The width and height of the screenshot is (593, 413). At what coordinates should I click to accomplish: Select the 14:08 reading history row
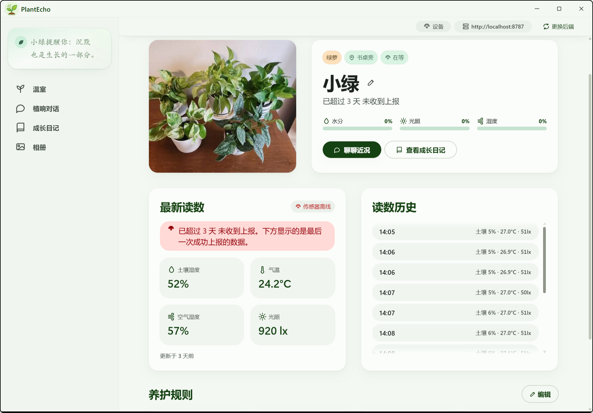[455, 333]
